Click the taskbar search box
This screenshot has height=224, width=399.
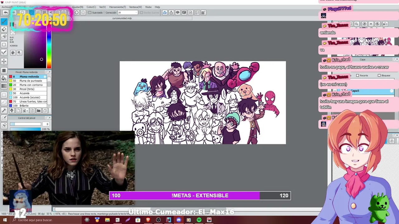tap(46, 220)
